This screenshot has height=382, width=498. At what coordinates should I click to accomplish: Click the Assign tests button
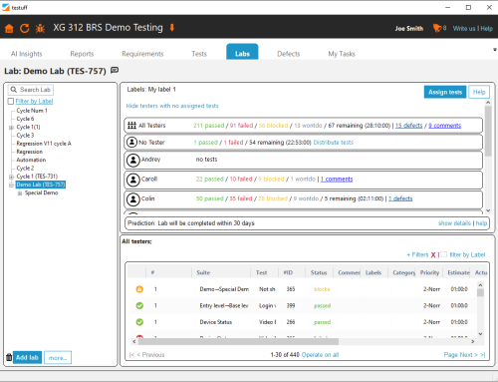pos(445,92)
